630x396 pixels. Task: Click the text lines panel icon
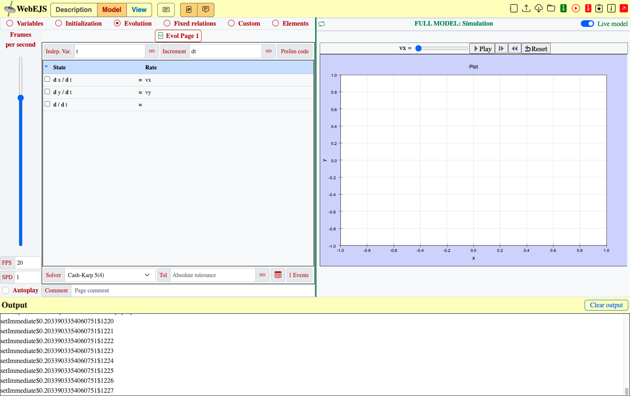coord(166,9)
